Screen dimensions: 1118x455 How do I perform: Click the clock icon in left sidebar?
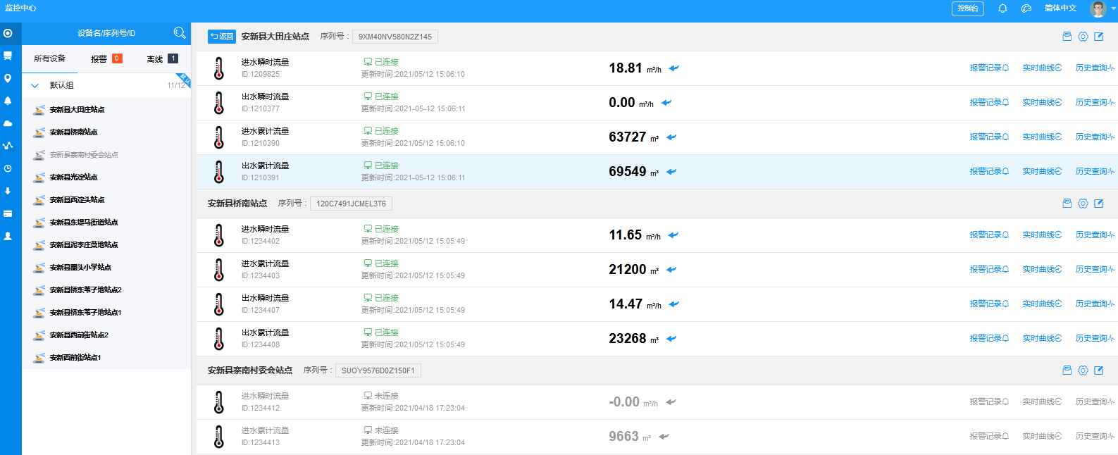pos(8,168)
